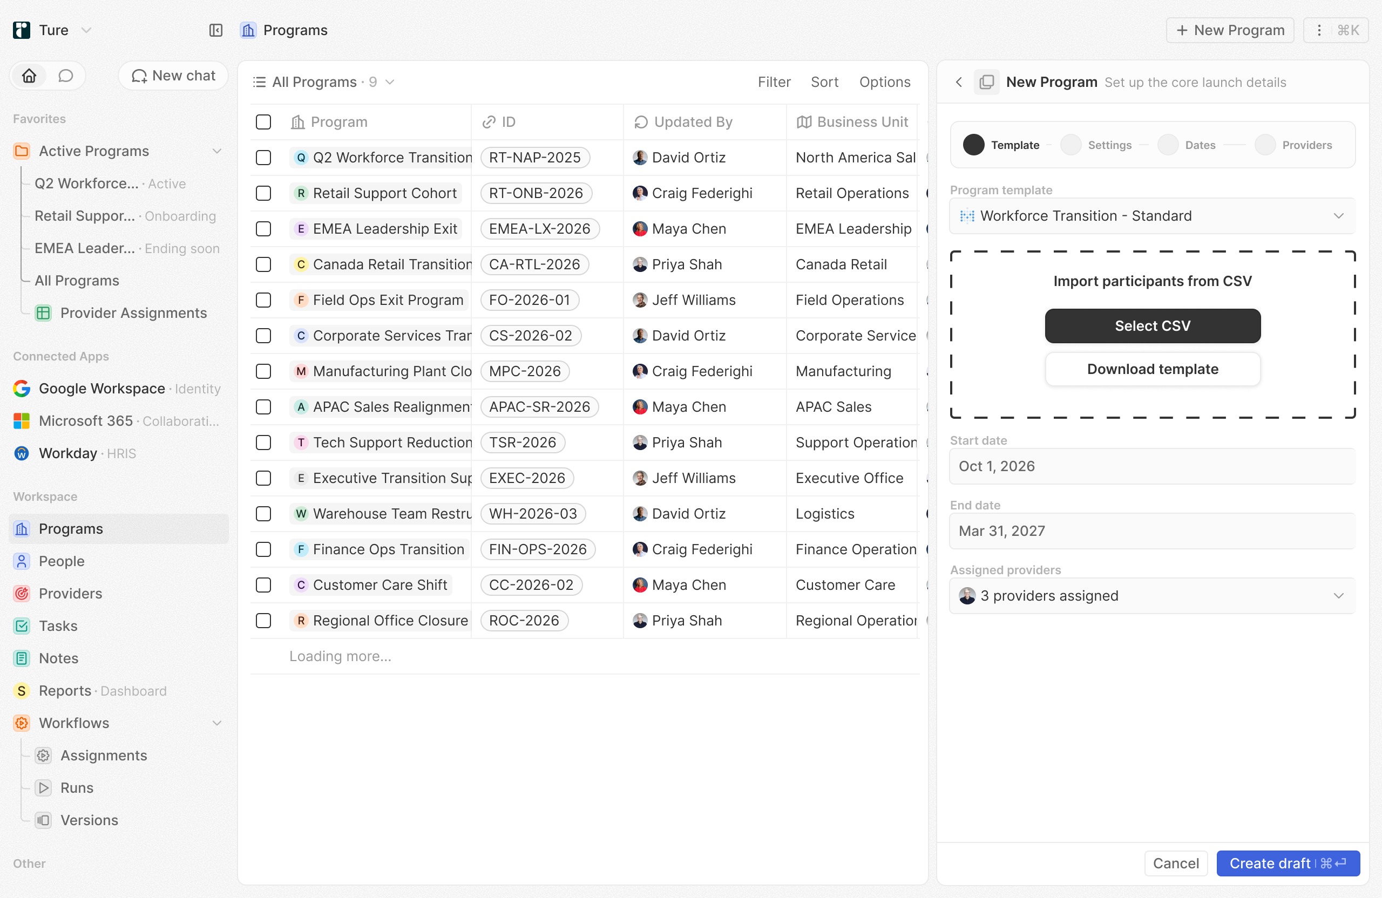Screen dimensions: 1382x898
Task: Open EMEA Leader favorite marked Ending soon
Action: point(127,248)
